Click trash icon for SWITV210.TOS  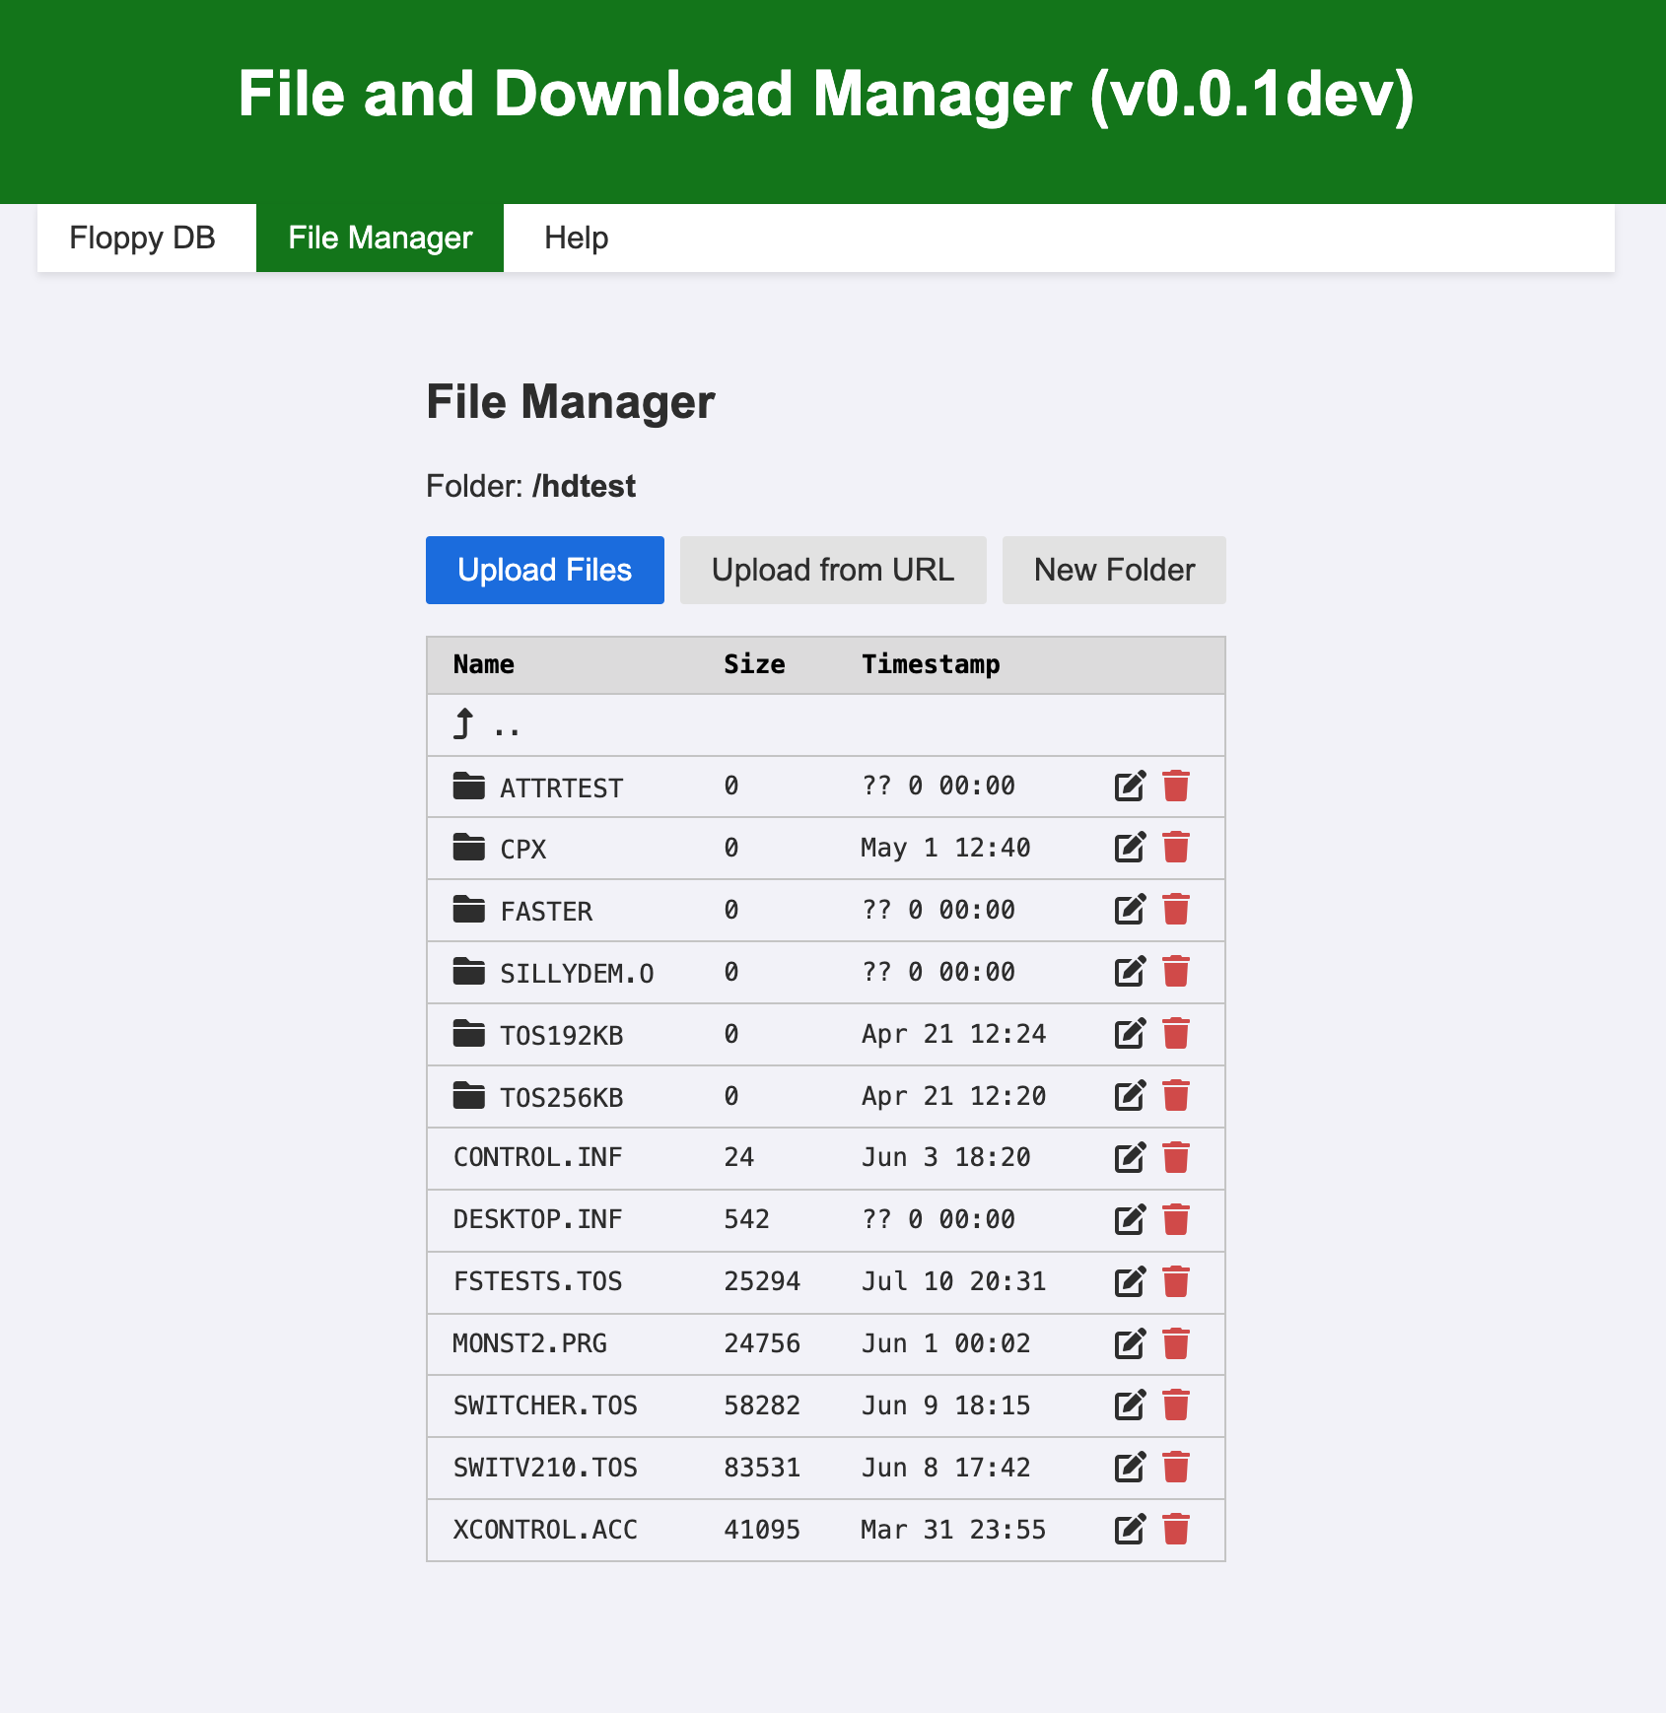1176,1468
